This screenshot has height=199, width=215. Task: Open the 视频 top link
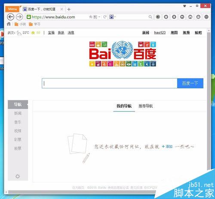[x=186, y=33]
